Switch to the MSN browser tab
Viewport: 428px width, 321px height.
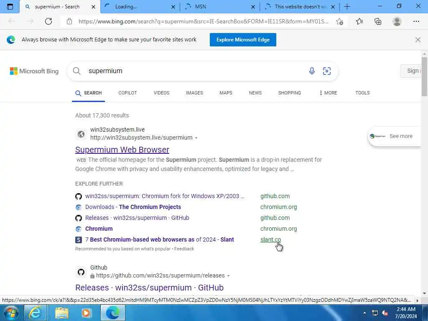(x=220, y=7)
